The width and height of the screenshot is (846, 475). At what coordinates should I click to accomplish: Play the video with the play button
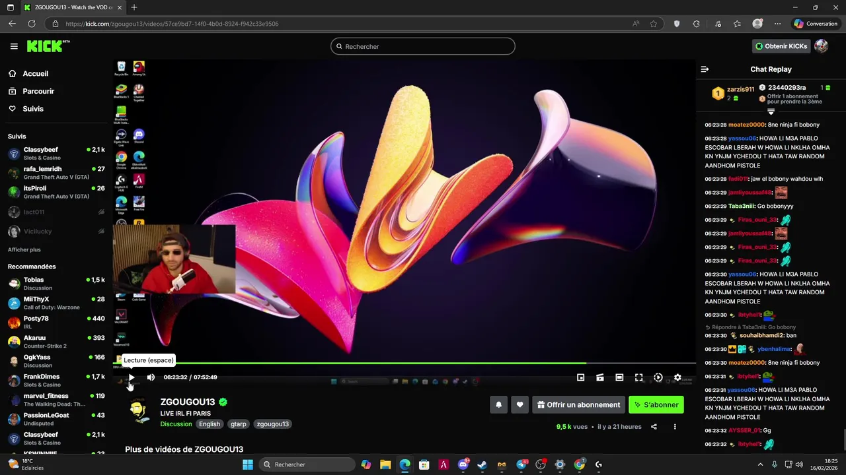[131, 377]
